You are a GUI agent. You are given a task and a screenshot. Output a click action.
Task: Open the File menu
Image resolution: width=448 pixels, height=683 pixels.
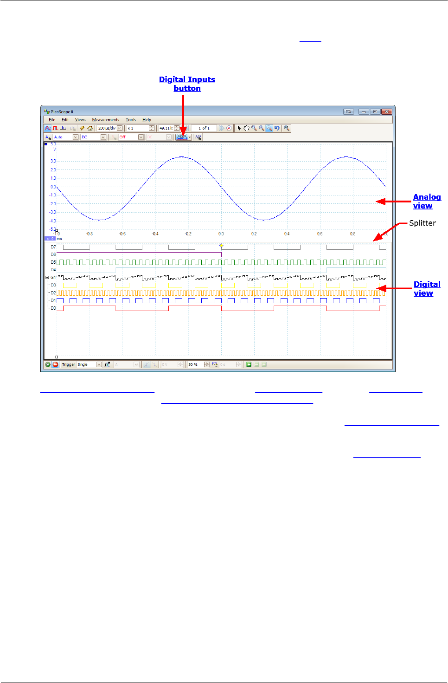coord(52,120)
